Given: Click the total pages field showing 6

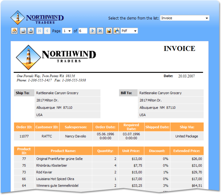Looking at the screenshot, I should (83, 31).
